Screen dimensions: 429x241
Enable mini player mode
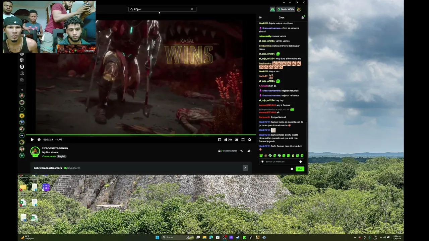pyautogui.click(x=220, y=140)
